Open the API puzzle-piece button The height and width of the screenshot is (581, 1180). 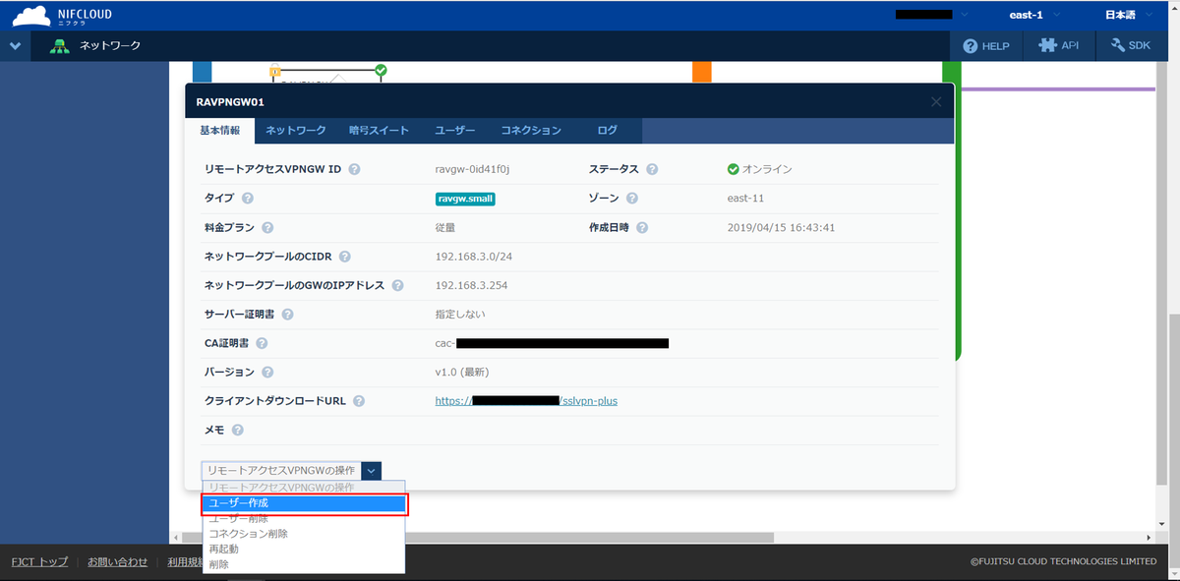pyautogui.click(x=1060, y=46)
